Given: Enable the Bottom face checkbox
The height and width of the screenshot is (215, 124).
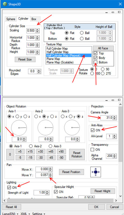Looking at the screenshot, I should (x=96, y=62).
